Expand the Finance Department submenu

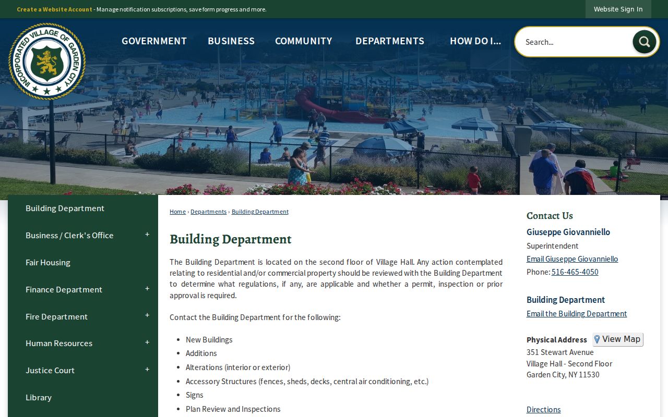(147, 289)
